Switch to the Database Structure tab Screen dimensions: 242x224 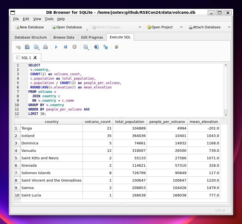[31, 37]
